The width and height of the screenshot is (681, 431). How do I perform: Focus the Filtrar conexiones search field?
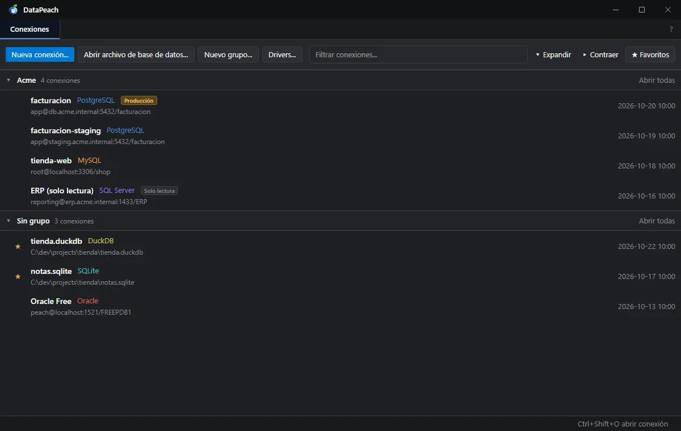click(418, 55)
